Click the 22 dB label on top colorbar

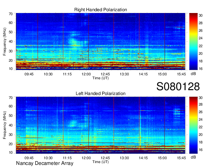pyautogui.click(x=201, y=46)
